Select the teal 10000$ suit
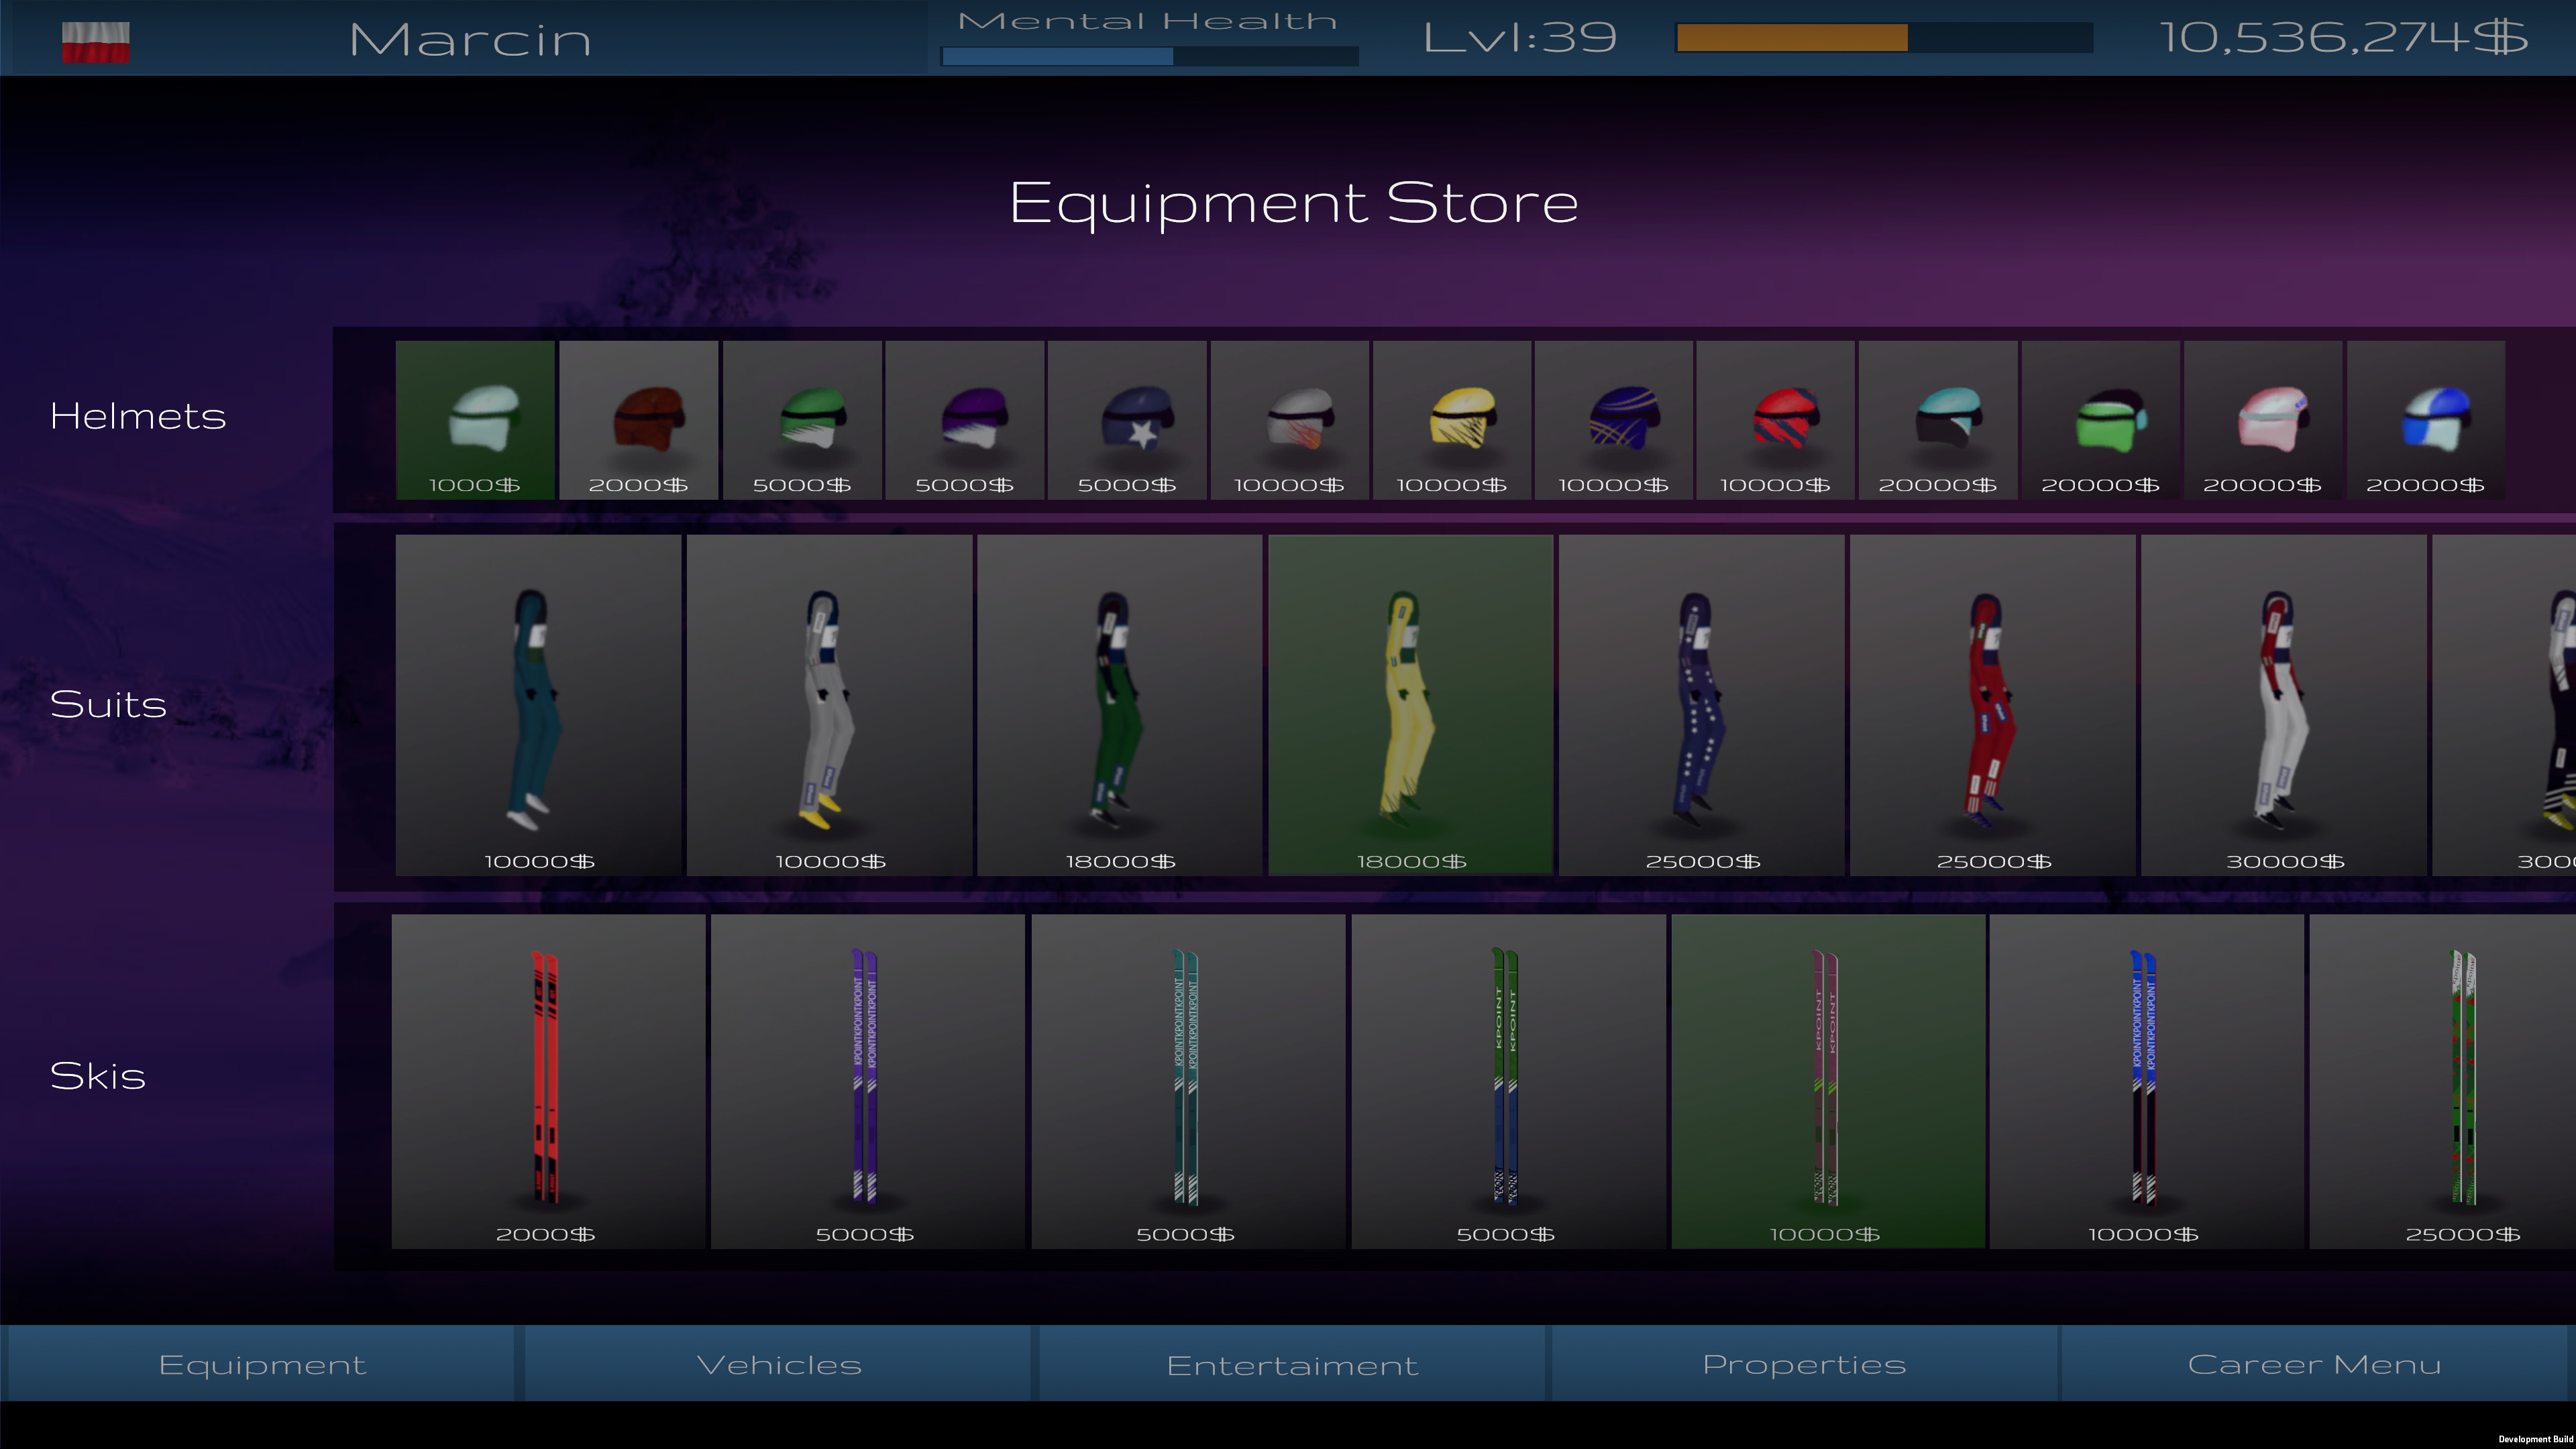This screenshot has height=1449, width=2576. tap(537, 700)
